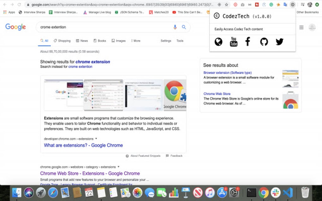The width and height of the screenshot is (322, 201).
Task: Click the Google Translate extension icon
Action: click(285, 4)
